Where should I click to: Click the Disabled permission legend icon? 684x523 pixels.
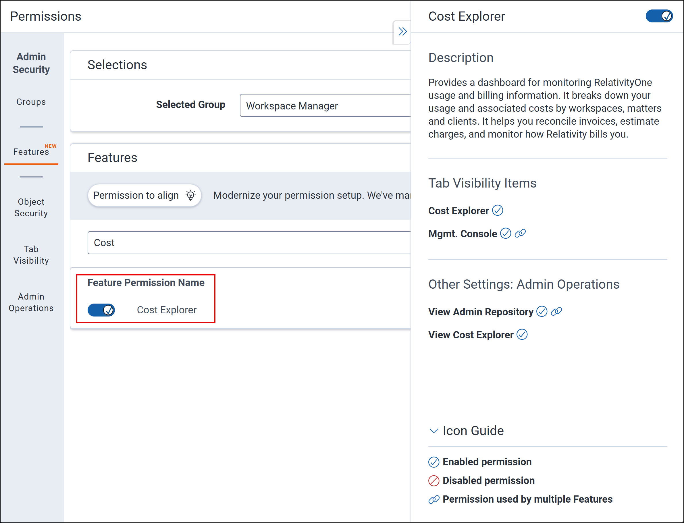coord(434,481)
